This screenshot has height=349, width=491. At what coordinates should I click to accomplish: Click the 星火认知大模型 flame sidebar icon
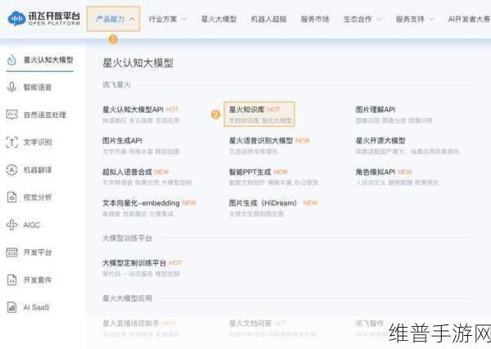coord(11,60)
